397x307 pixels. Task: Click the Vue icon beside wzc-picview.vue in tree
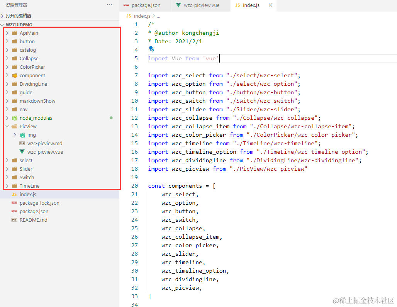[22, 152]
